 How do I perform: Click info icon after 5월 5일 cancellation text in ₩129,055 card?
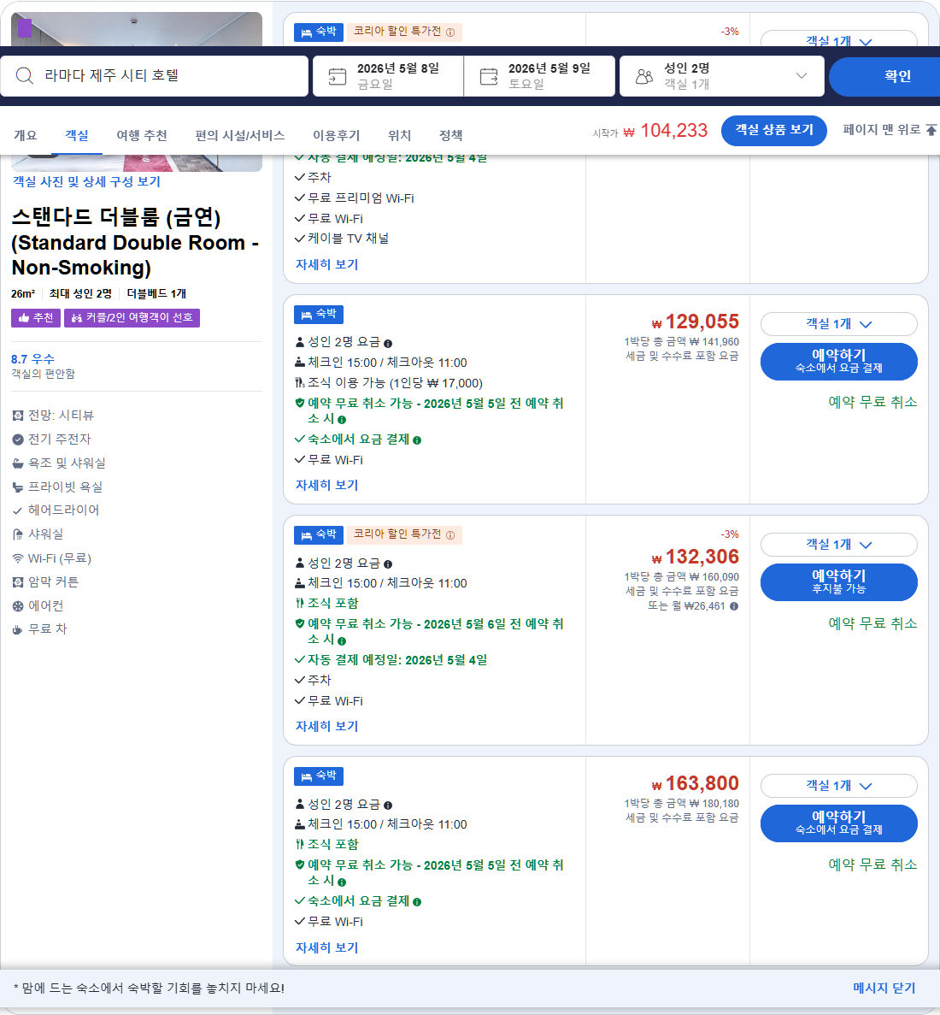coord(342,420)
